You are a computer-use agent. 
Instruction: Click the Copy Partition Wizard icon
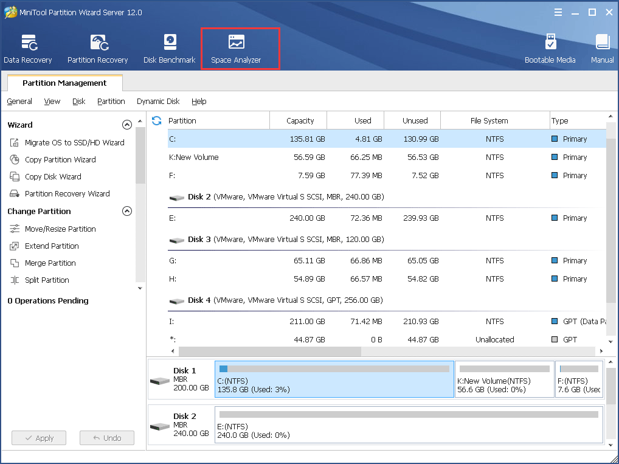point(14,159)
